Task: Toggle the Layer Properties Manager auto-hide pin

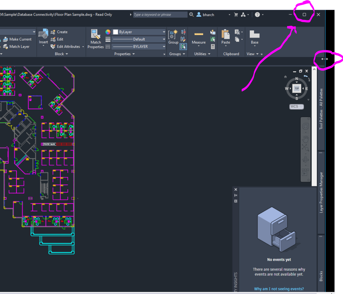Action: [x=236, y=195]
